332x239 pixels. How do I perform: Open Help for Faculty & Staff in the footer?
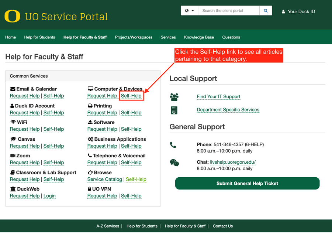click(x=185, y=226)
